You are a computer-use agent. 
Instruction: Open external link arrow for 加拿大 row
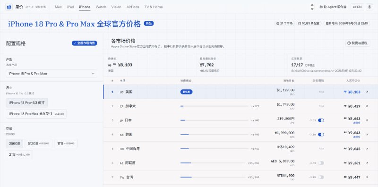(x=367, y=106)
